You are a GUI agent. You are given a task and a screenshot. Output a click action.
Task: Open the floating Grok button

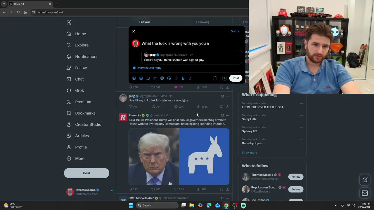point(365,180)
